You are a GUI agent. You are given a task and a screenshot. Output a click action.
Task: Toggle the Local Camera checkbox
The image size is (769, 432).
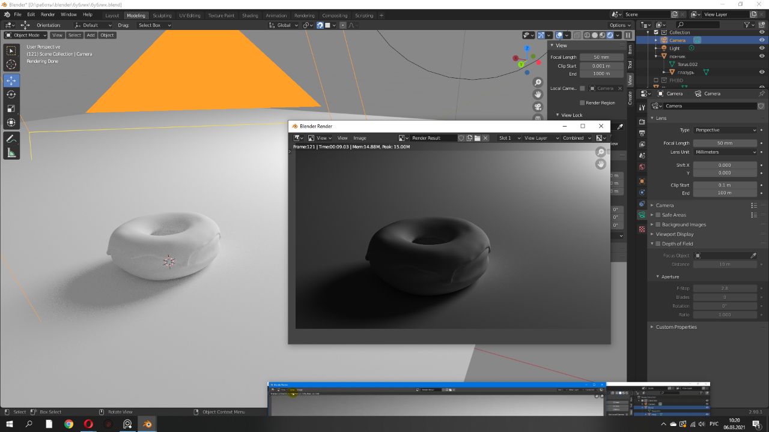point(582,88)
